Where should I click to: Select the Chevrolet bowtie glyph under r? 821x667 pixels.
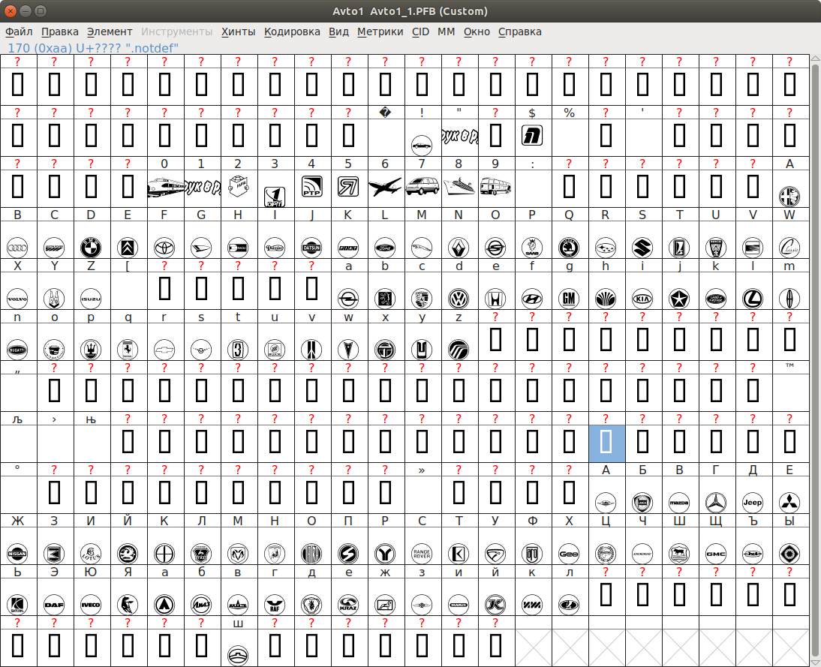[x=164, y=349]
